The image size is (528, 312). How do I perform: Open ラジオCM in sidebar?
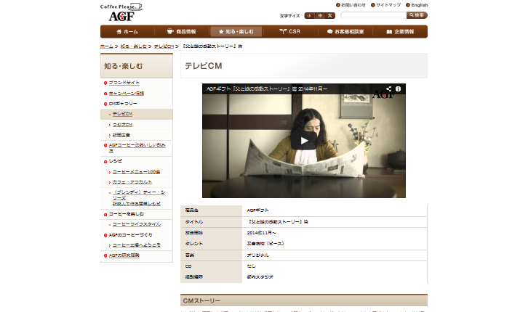coord(122,125)
